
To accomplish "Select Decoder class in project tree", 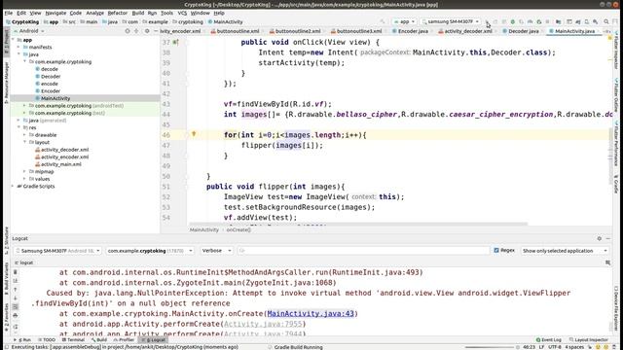I will coord(51,76).
